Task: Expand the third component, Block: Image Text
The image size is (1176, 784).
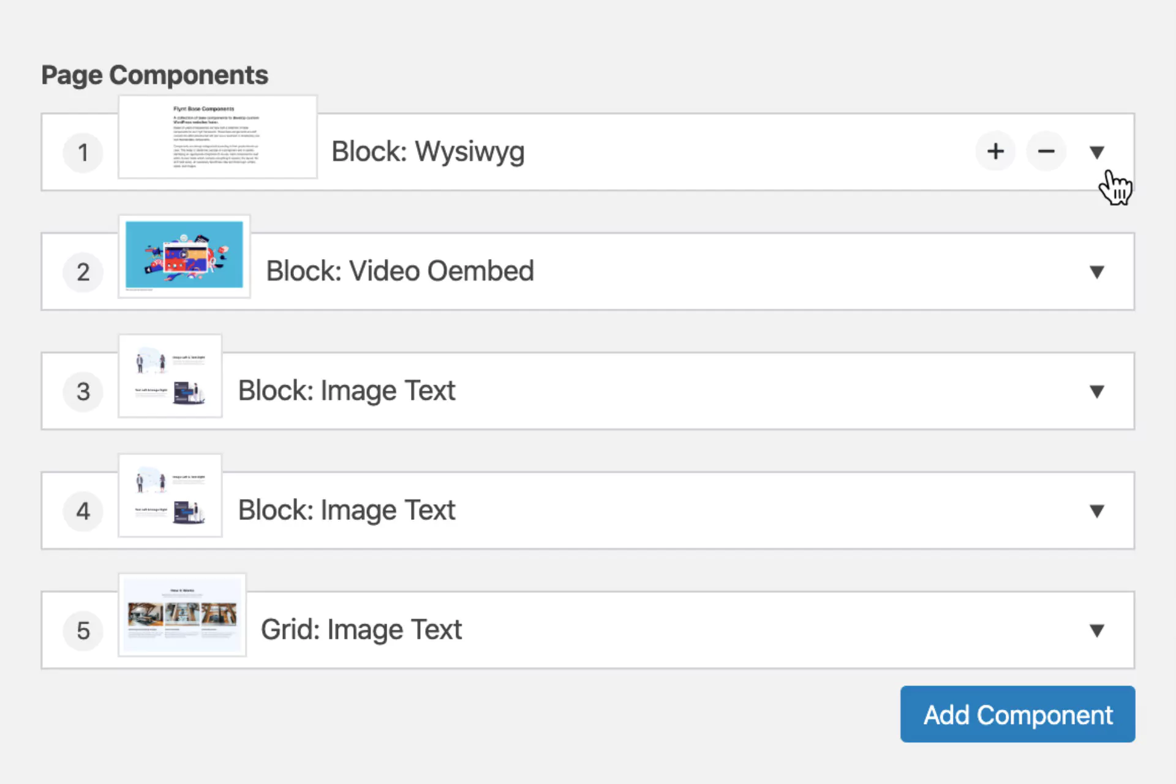Action: coord(1096,391)
